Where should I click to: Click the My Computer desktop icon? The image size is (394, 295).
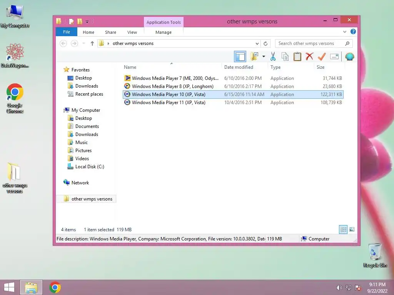coord(15,17)
